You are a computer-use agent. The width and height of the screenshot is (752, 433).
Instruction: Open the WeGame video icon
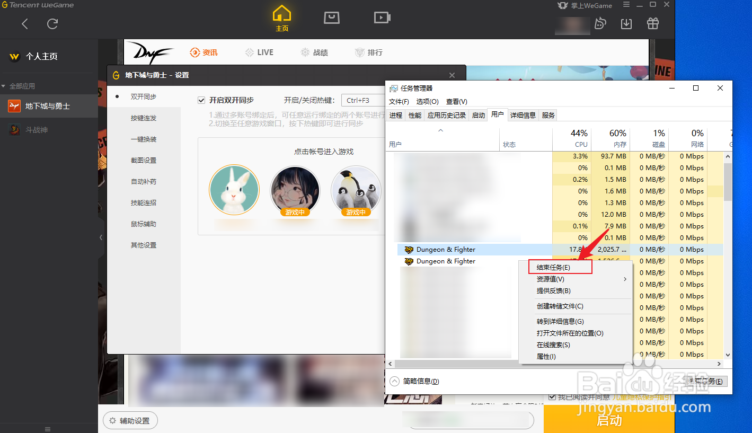tap(382, 17)
